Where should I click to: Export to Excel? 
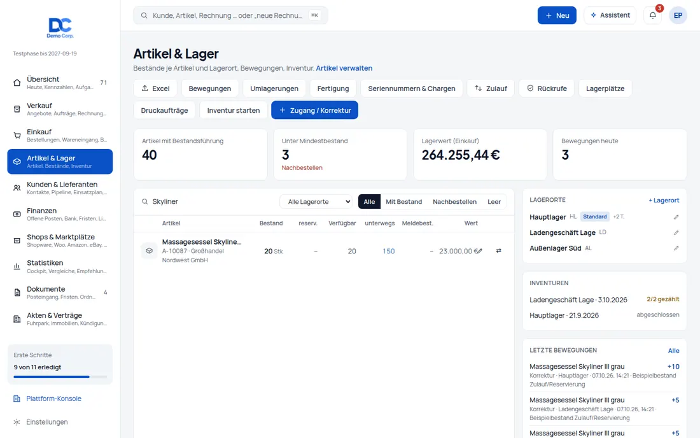[x=155, y=88]
